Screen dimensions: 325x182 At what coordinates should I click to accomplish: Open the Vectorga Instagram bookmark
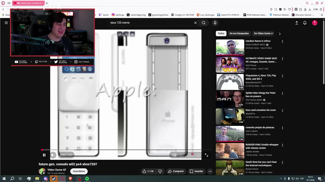(118, 15)
